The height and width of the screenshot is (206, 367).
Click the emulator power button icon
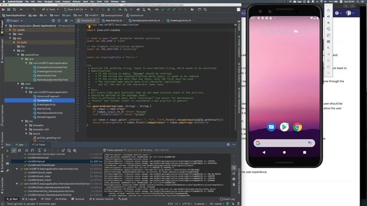[x=329, y=10]
